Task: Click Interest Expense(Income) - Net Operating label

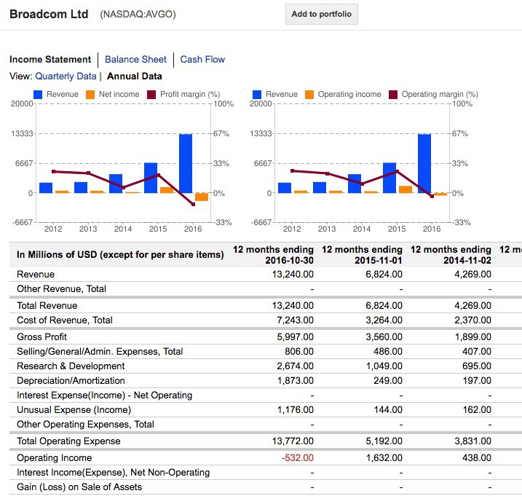Action: pos(105,395)
